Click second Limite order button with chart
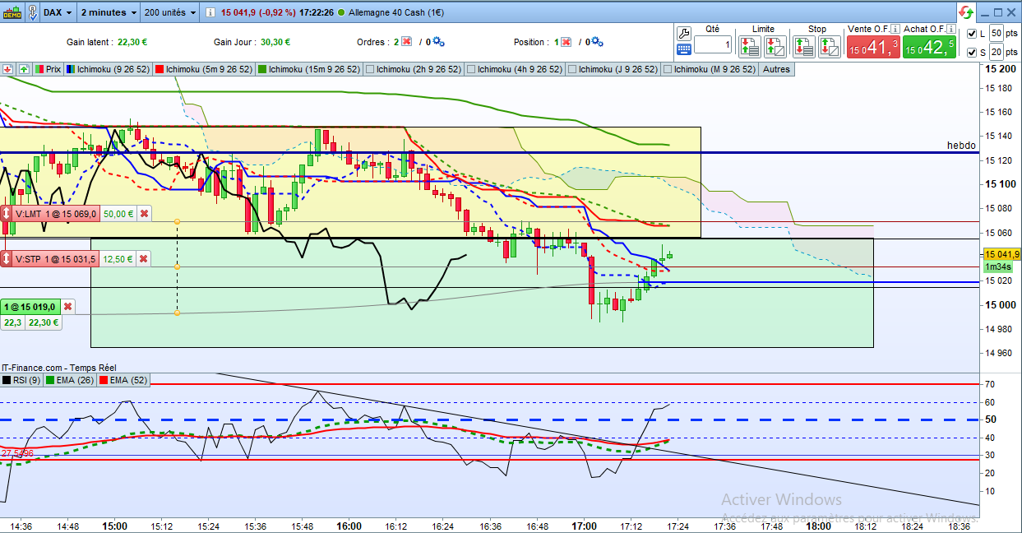Screen dimensions: 1022x533 coord(775,46)
